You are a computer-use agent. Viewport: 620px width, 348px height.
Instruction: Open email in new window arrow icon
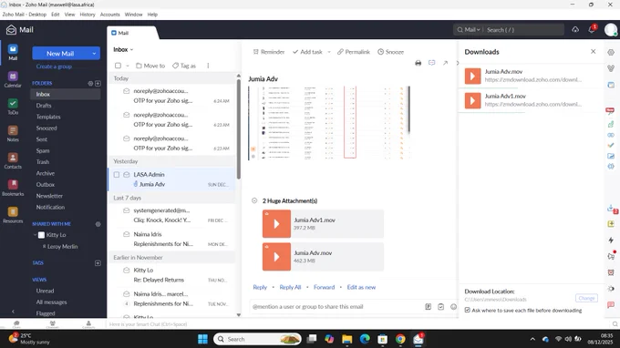(445, 63)
